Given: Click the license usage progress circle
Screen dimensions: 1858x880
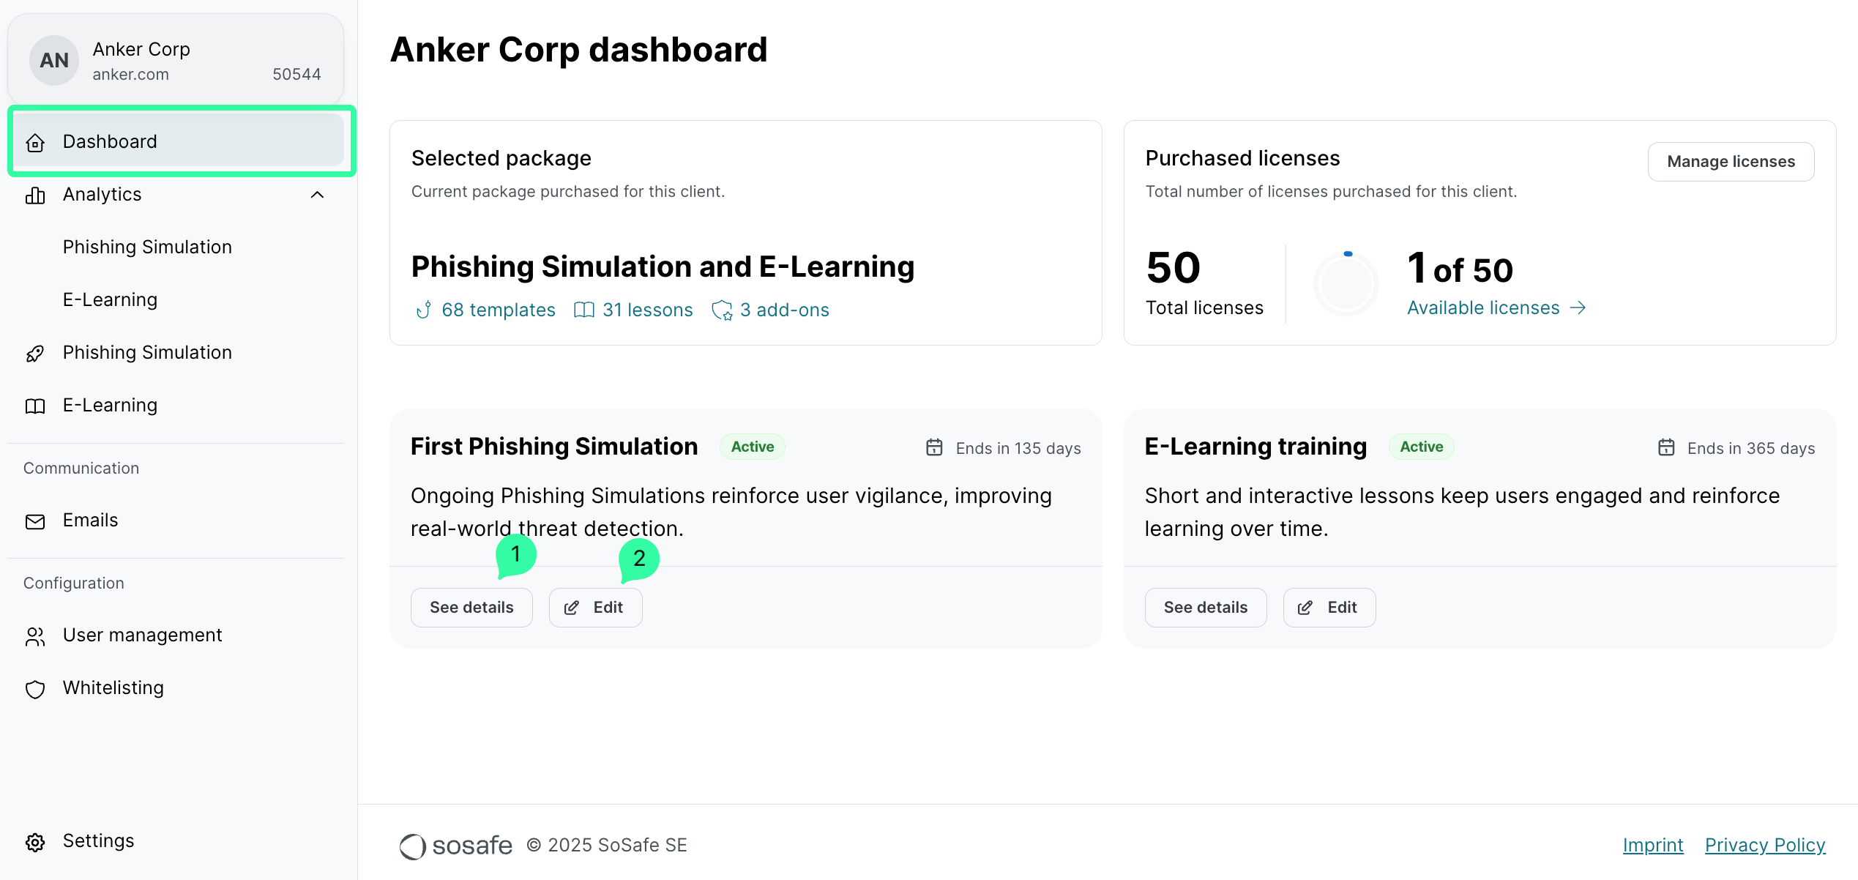Looking at the screenshot, I should click(x=1346, y=284).
